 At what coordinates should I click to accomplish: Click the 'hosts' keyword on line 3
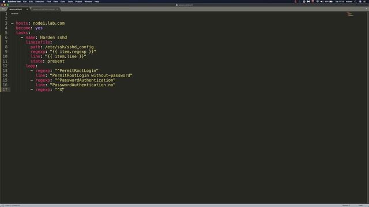(22, 23)
